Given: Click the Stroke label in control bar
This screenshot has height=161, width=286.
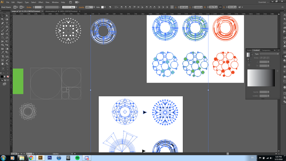Looking at the screenshot, I should coord(29,7).
